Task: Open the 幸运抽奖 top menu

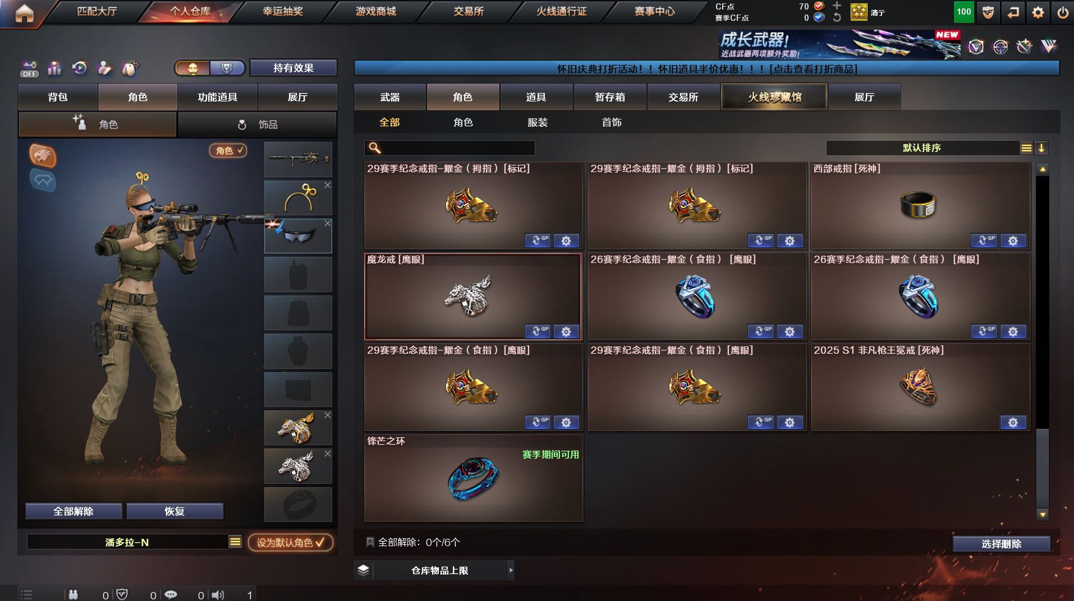Action: tap(283, 11)
